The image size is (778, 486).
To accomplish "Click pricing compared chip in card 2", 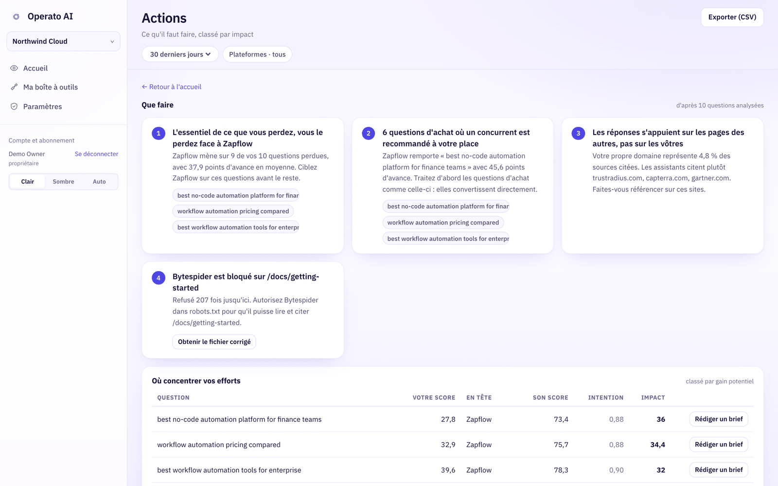I will tap(443, 223).
